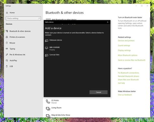Click the LG Aristo phone icon
This screenshot has height=122, width=154.
48,102
